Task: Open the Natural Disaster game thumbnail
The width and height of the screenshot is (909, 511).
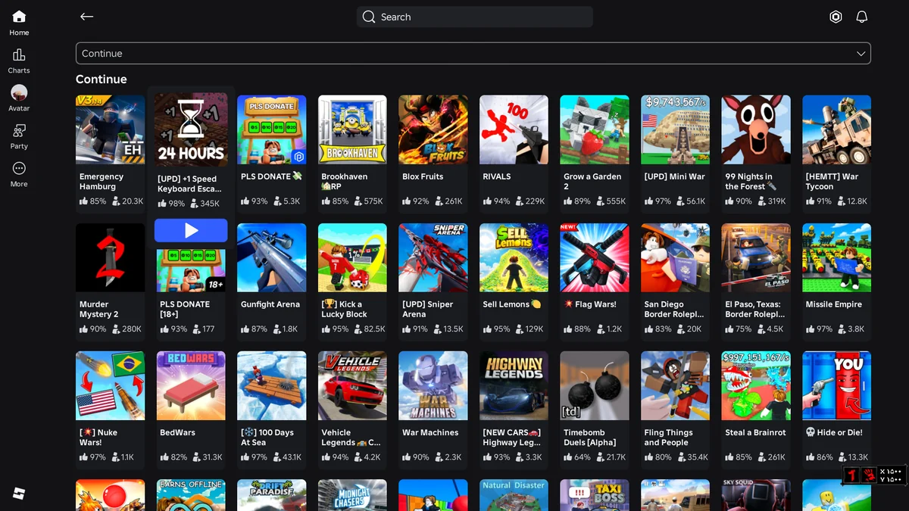Action: point(514,495)
